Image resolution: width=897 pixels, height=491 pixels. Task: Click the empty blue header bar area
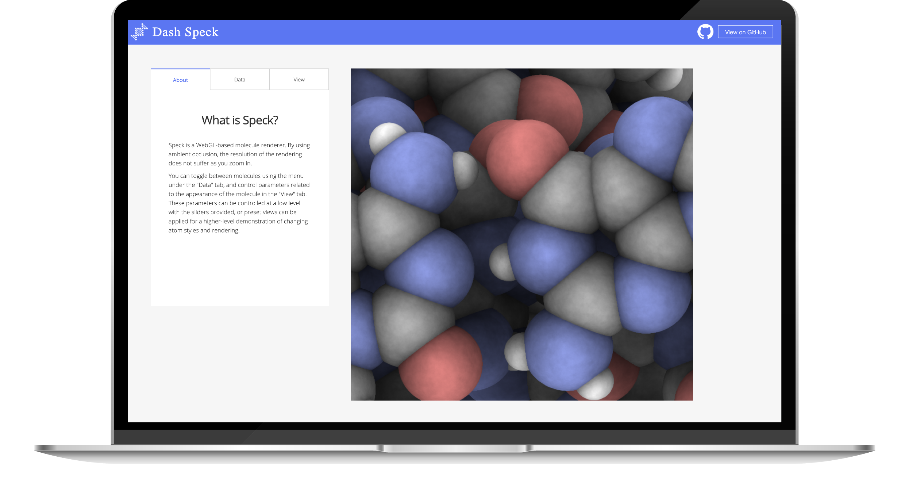438,32
